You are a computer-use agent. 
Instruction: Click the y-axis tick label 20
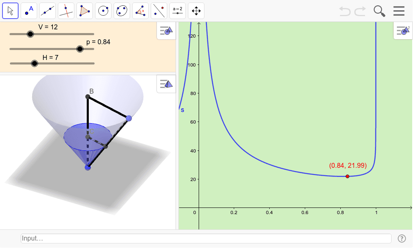pos(193,179)
